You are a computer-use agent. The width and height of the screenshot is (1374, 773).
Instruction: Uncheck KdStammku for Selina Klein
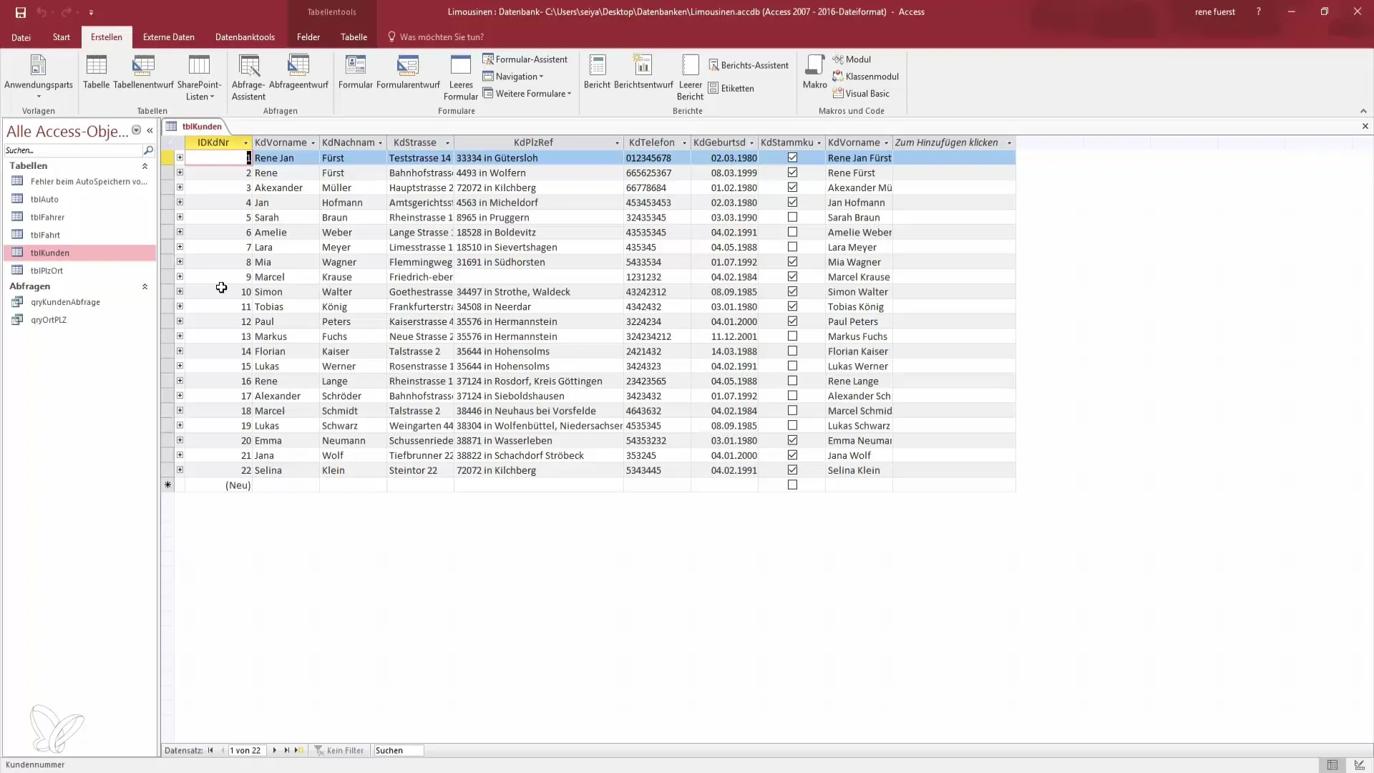click(792, 470)
